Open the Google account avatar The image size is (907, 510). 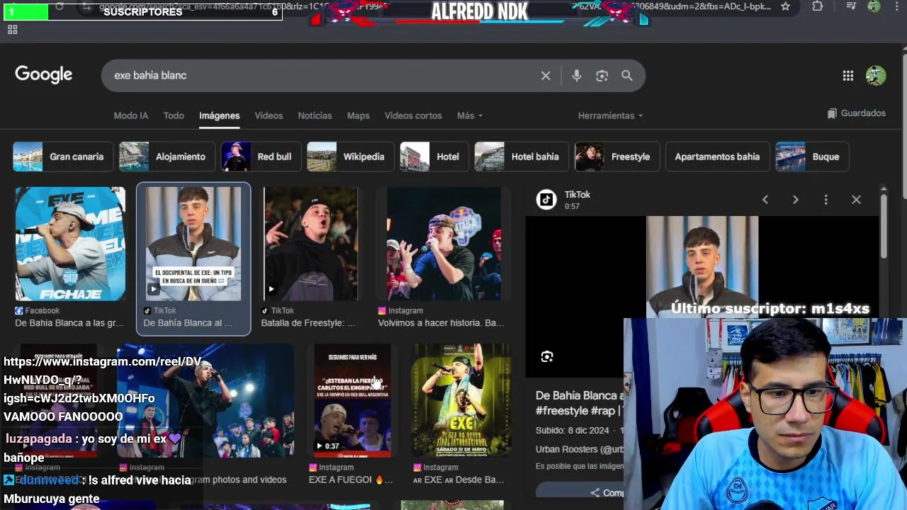(876, 76)
